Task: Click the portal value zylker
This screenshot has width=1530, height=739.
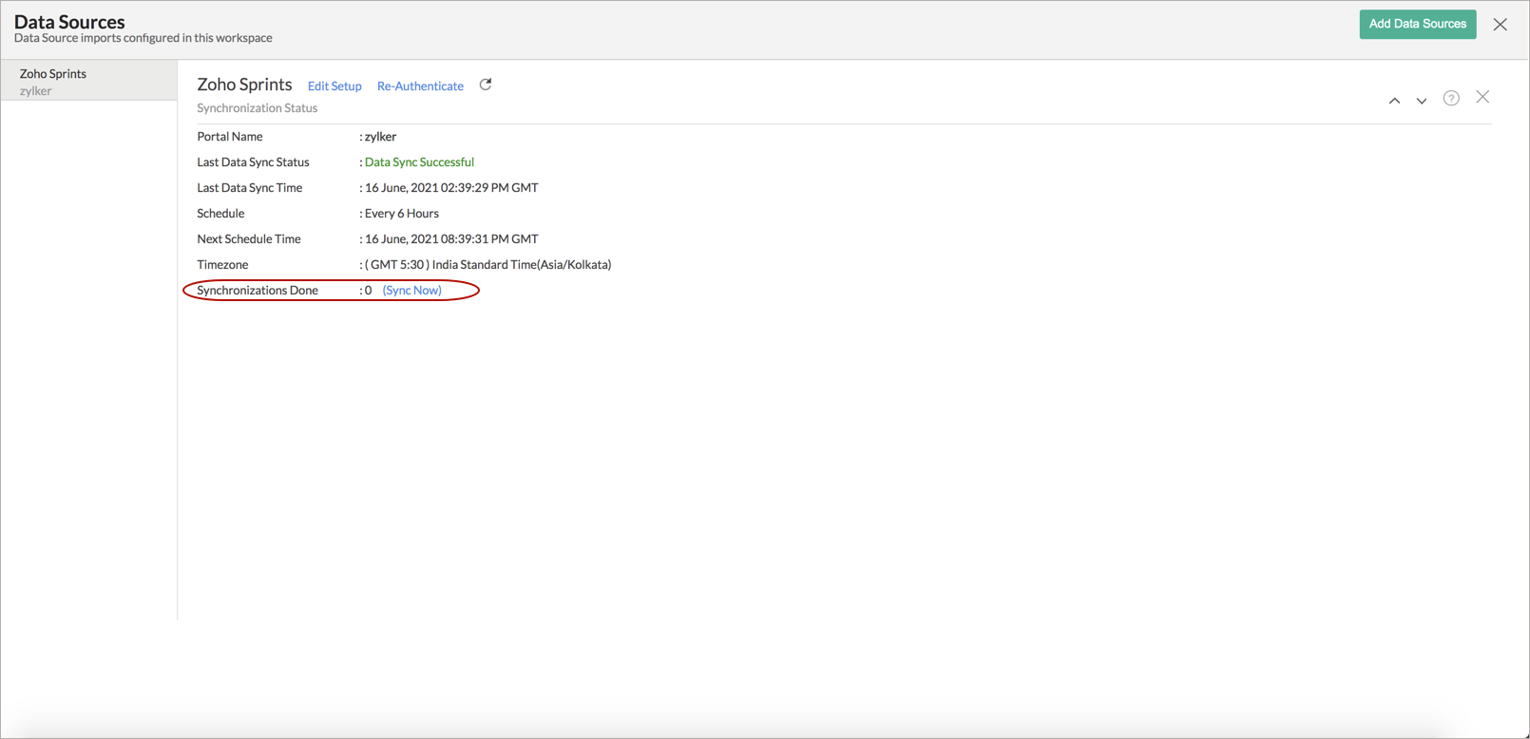Action: pos(380,136)
